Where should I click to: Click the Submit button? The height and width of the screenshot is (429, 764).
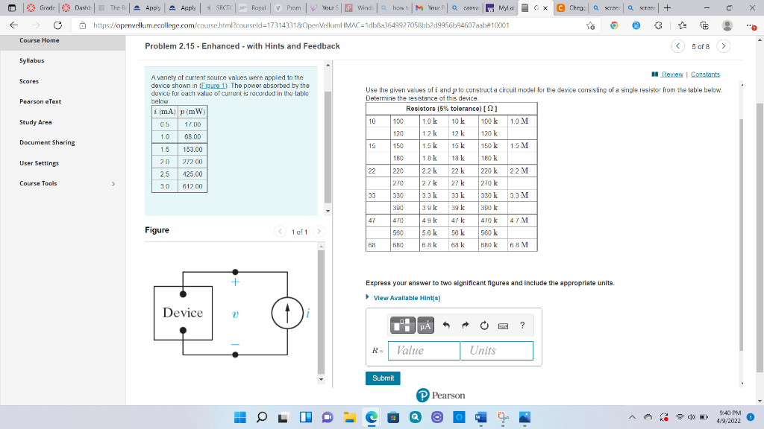coord(382,378)
